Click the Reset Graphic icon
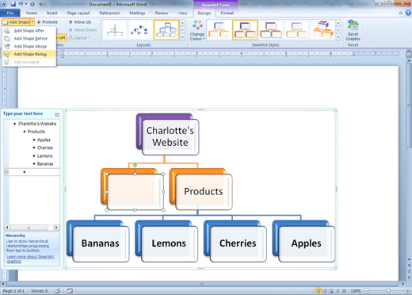 point(353,25)
